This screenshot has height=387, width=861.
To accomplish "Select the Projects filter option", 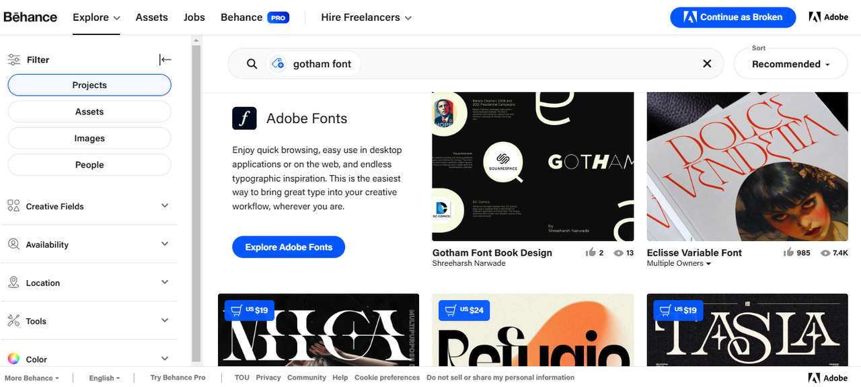I will (89, 85).
